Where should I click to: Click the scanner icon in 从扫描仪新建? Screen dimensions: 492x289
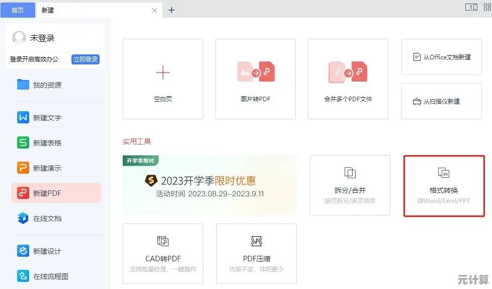tap(417, 102)
